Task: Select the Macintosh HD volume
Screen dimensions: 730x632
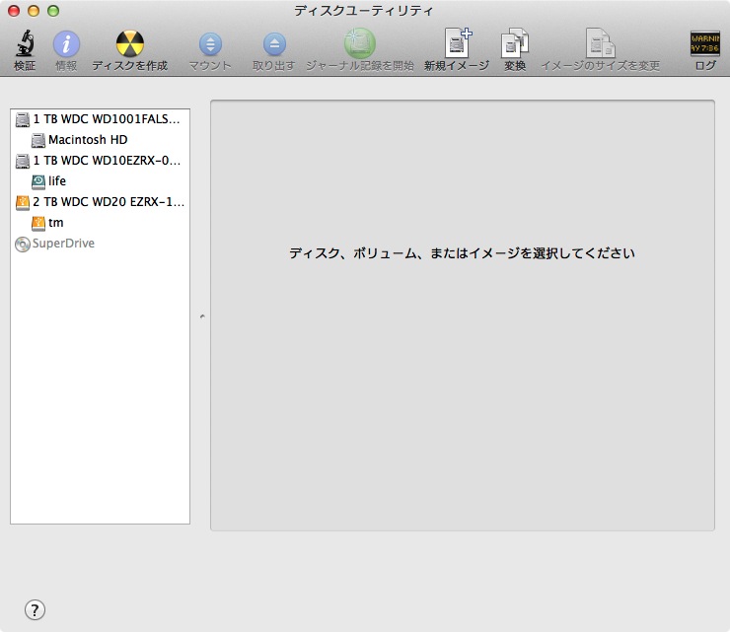Action: [88, 140]
